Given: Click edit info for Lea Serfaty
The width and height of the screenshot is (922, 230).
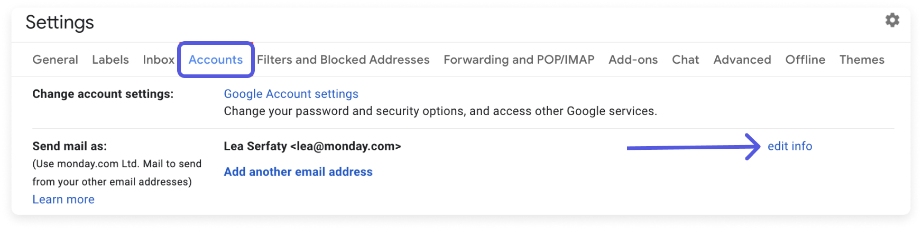Looking at the screenshot, I should (x=790, y=146).
